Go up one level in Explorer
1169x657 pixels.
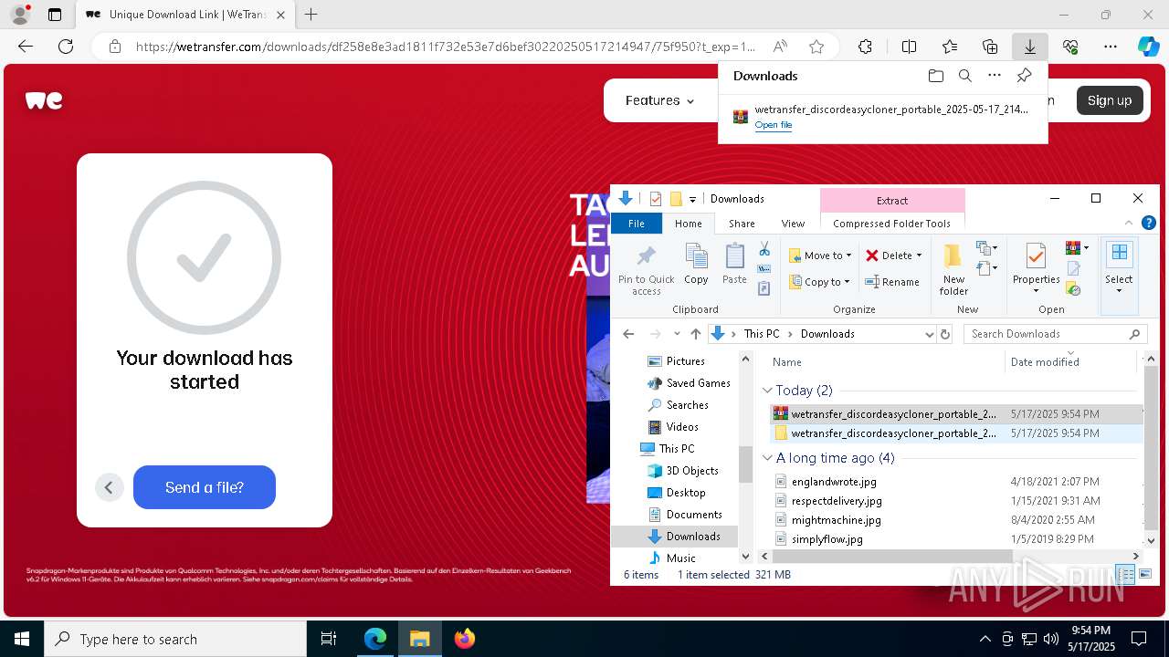(x=696, y=334)
